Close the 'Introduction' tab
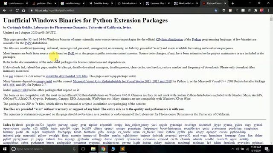The width and height of the screenshot is (273, 153). (x=140, y=3)
